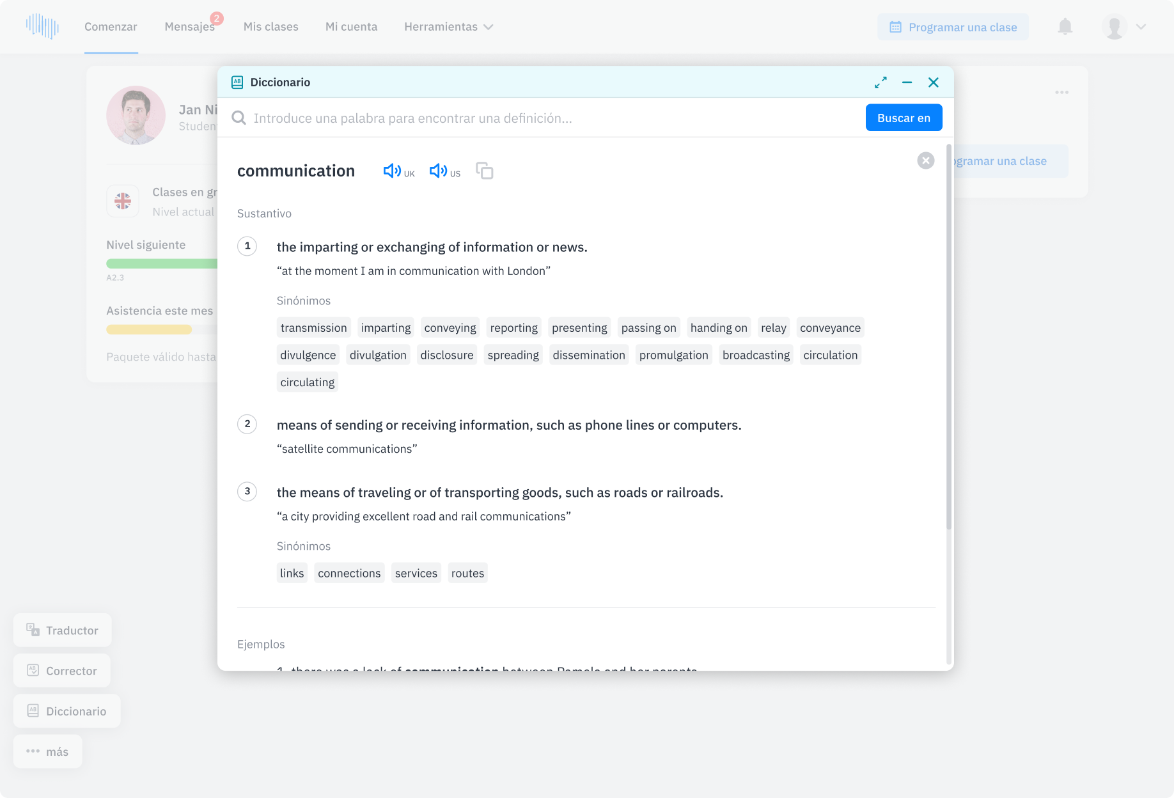Go to the Mensajes tab

click(189, 27)
